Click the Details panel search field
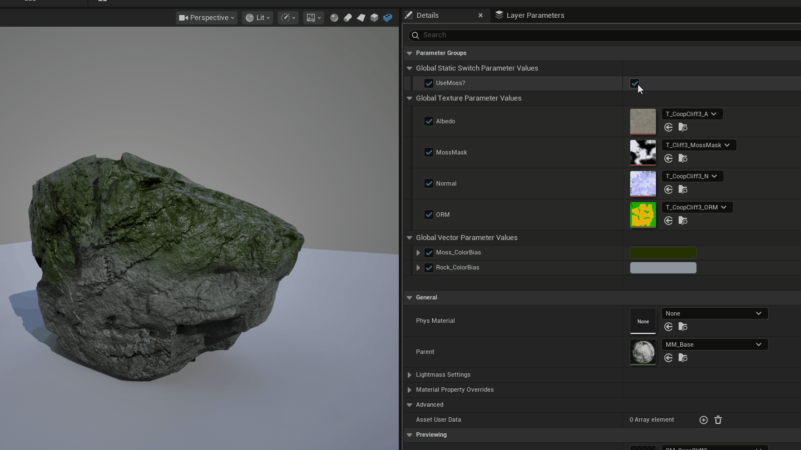 [556, 34]
